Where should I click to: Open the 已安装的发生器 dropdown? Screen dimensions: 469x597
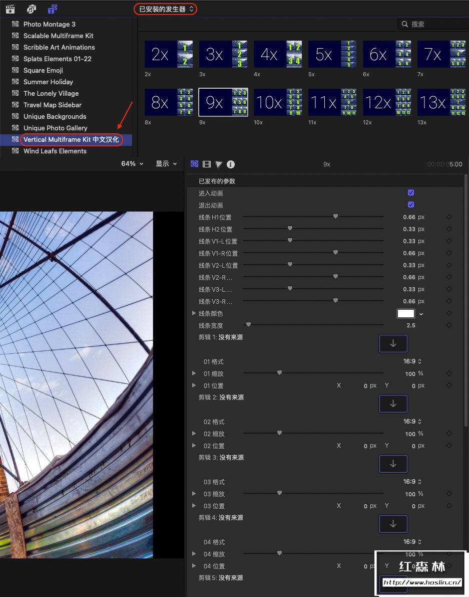tap(166, 9)
